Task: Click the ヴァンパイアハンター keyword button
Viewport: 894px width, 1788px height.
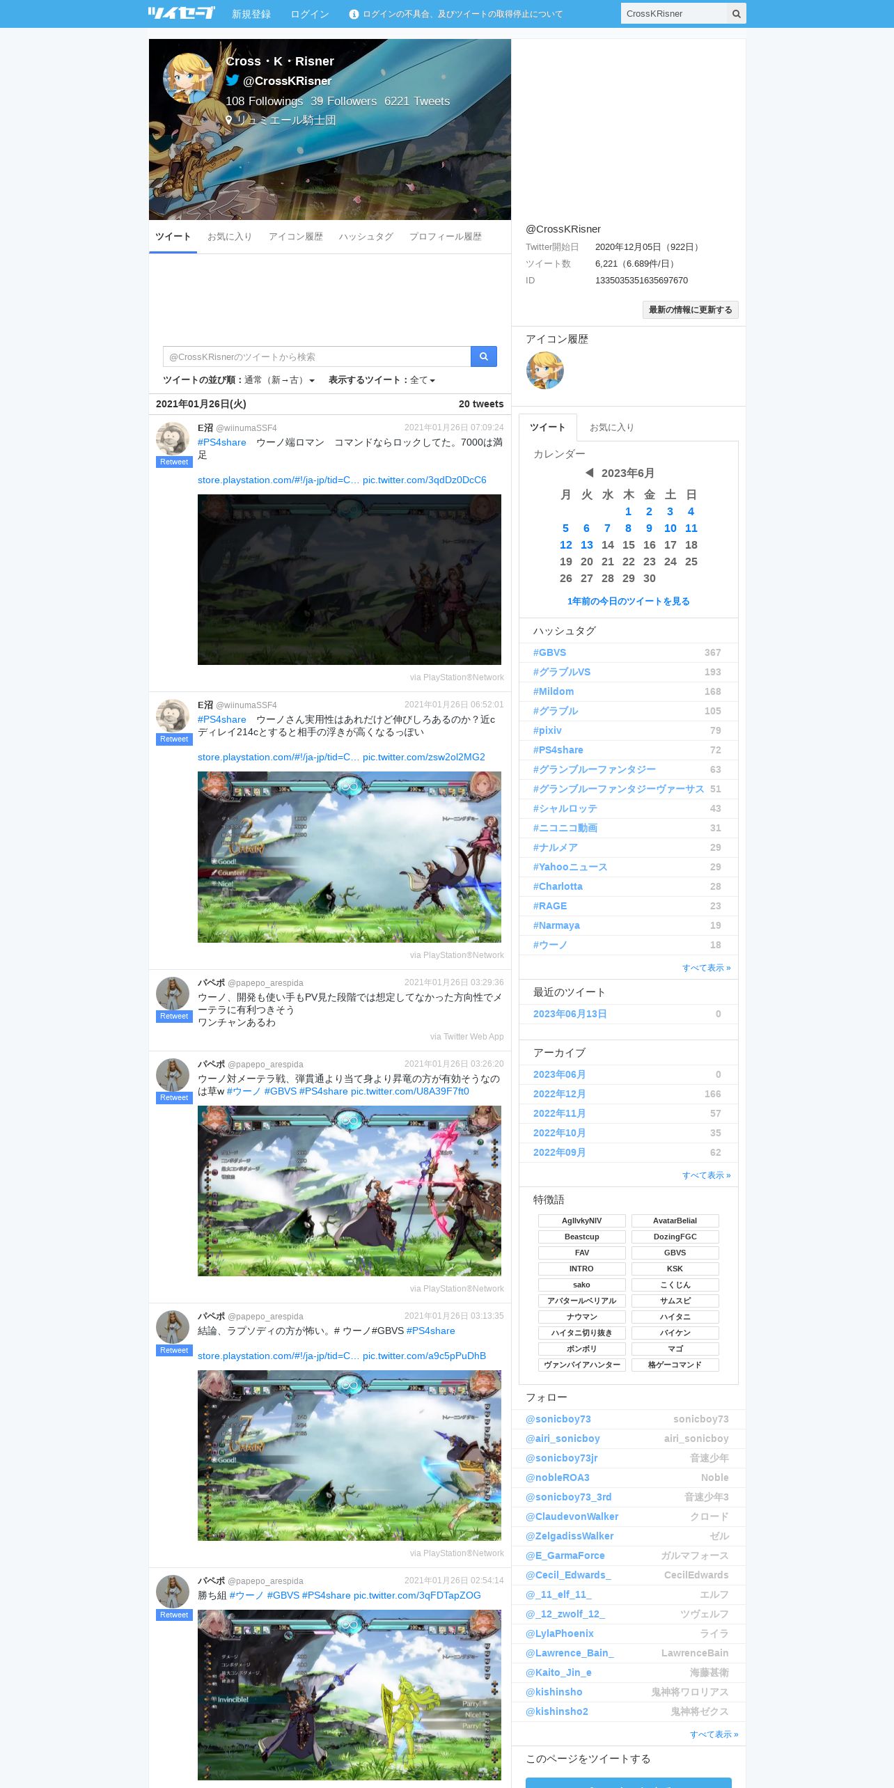Action: [x=581, y=1365]
